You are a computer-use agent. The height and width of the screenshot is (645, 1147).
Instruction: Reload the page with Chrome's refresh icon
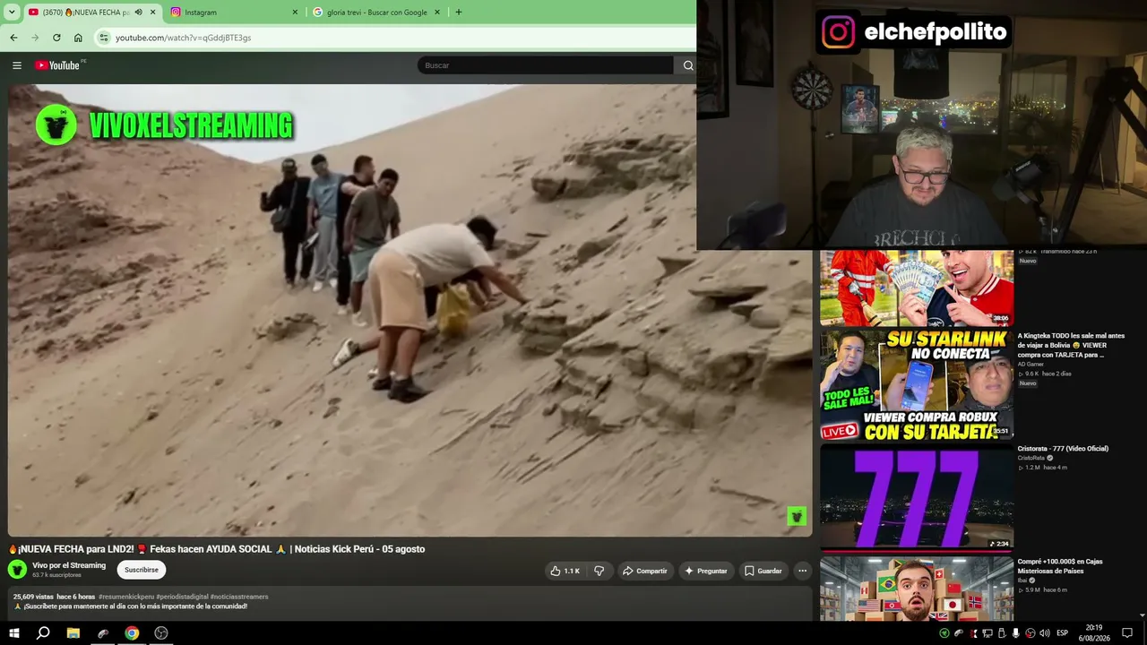pos(56,38)
